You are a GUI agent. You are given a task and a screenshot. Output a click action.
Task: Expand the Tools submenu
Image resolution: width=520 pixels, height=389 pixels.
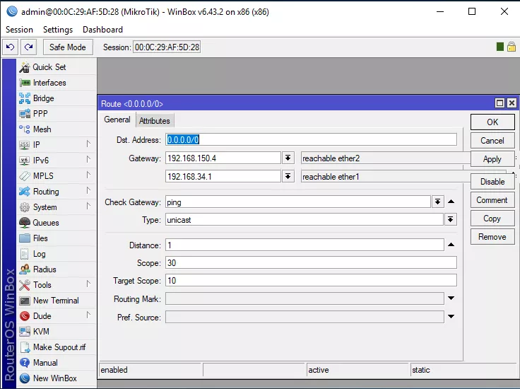57,285
